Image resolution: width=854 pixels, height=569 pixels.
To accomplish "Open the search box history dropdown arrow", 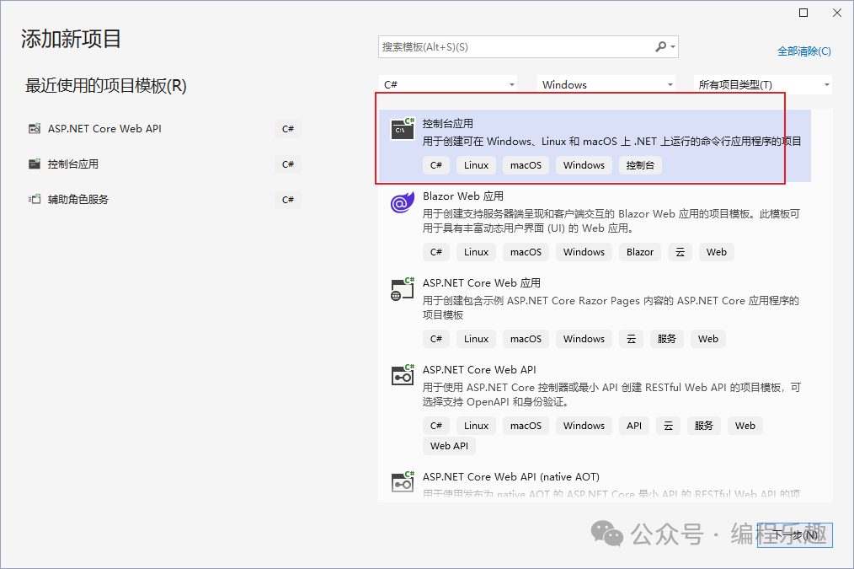I will point(673,47).
